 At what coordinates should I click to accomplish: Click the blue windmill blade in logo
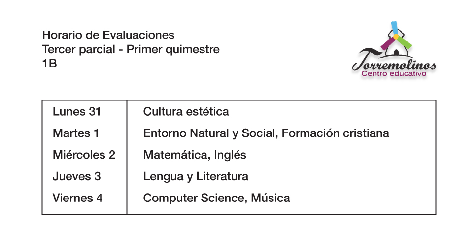pyautogui.click(x=394, y=28)
